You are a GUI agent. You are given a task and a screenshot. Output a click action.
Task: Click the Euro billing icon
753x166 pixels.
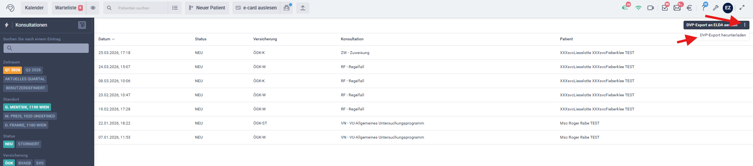(689, 8)
